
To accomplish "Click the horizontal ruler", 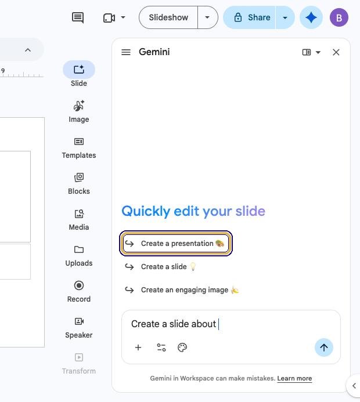I will click(x=22, y=73).
